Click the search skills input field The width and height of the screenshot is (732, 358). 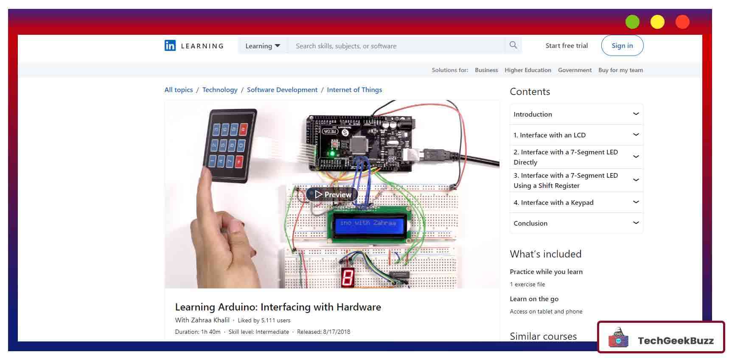(x=395, y=46)
